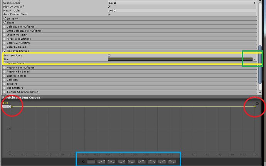Select the first keyframe of Size curve
This screenshot has height=166, width=266.
(12, 107)
